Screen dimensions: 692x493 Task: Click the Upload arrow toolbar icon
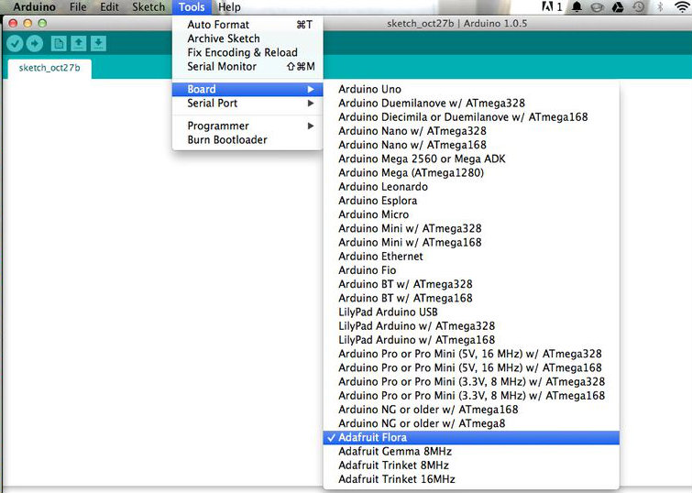point(35,43)
